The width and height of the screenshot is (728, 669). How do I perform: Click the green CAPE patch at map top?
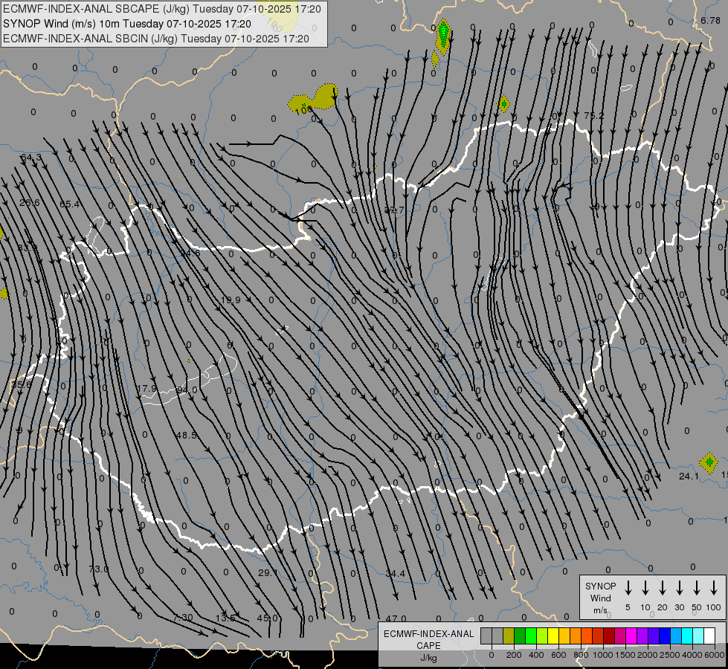click(x=443, y=33)
